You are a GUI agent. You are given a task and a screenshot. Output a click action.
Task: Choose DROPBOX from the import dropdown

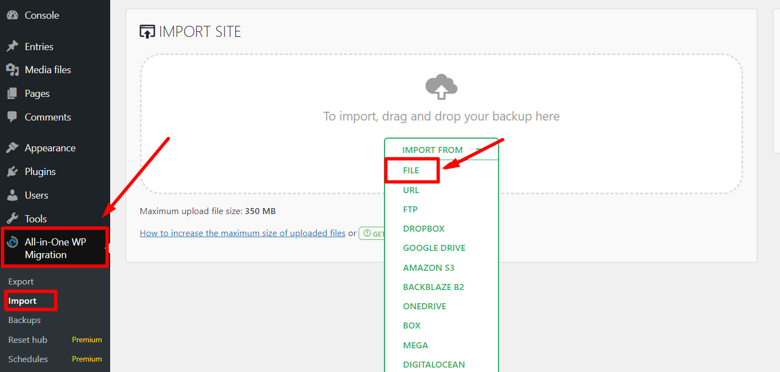(424, 228)
